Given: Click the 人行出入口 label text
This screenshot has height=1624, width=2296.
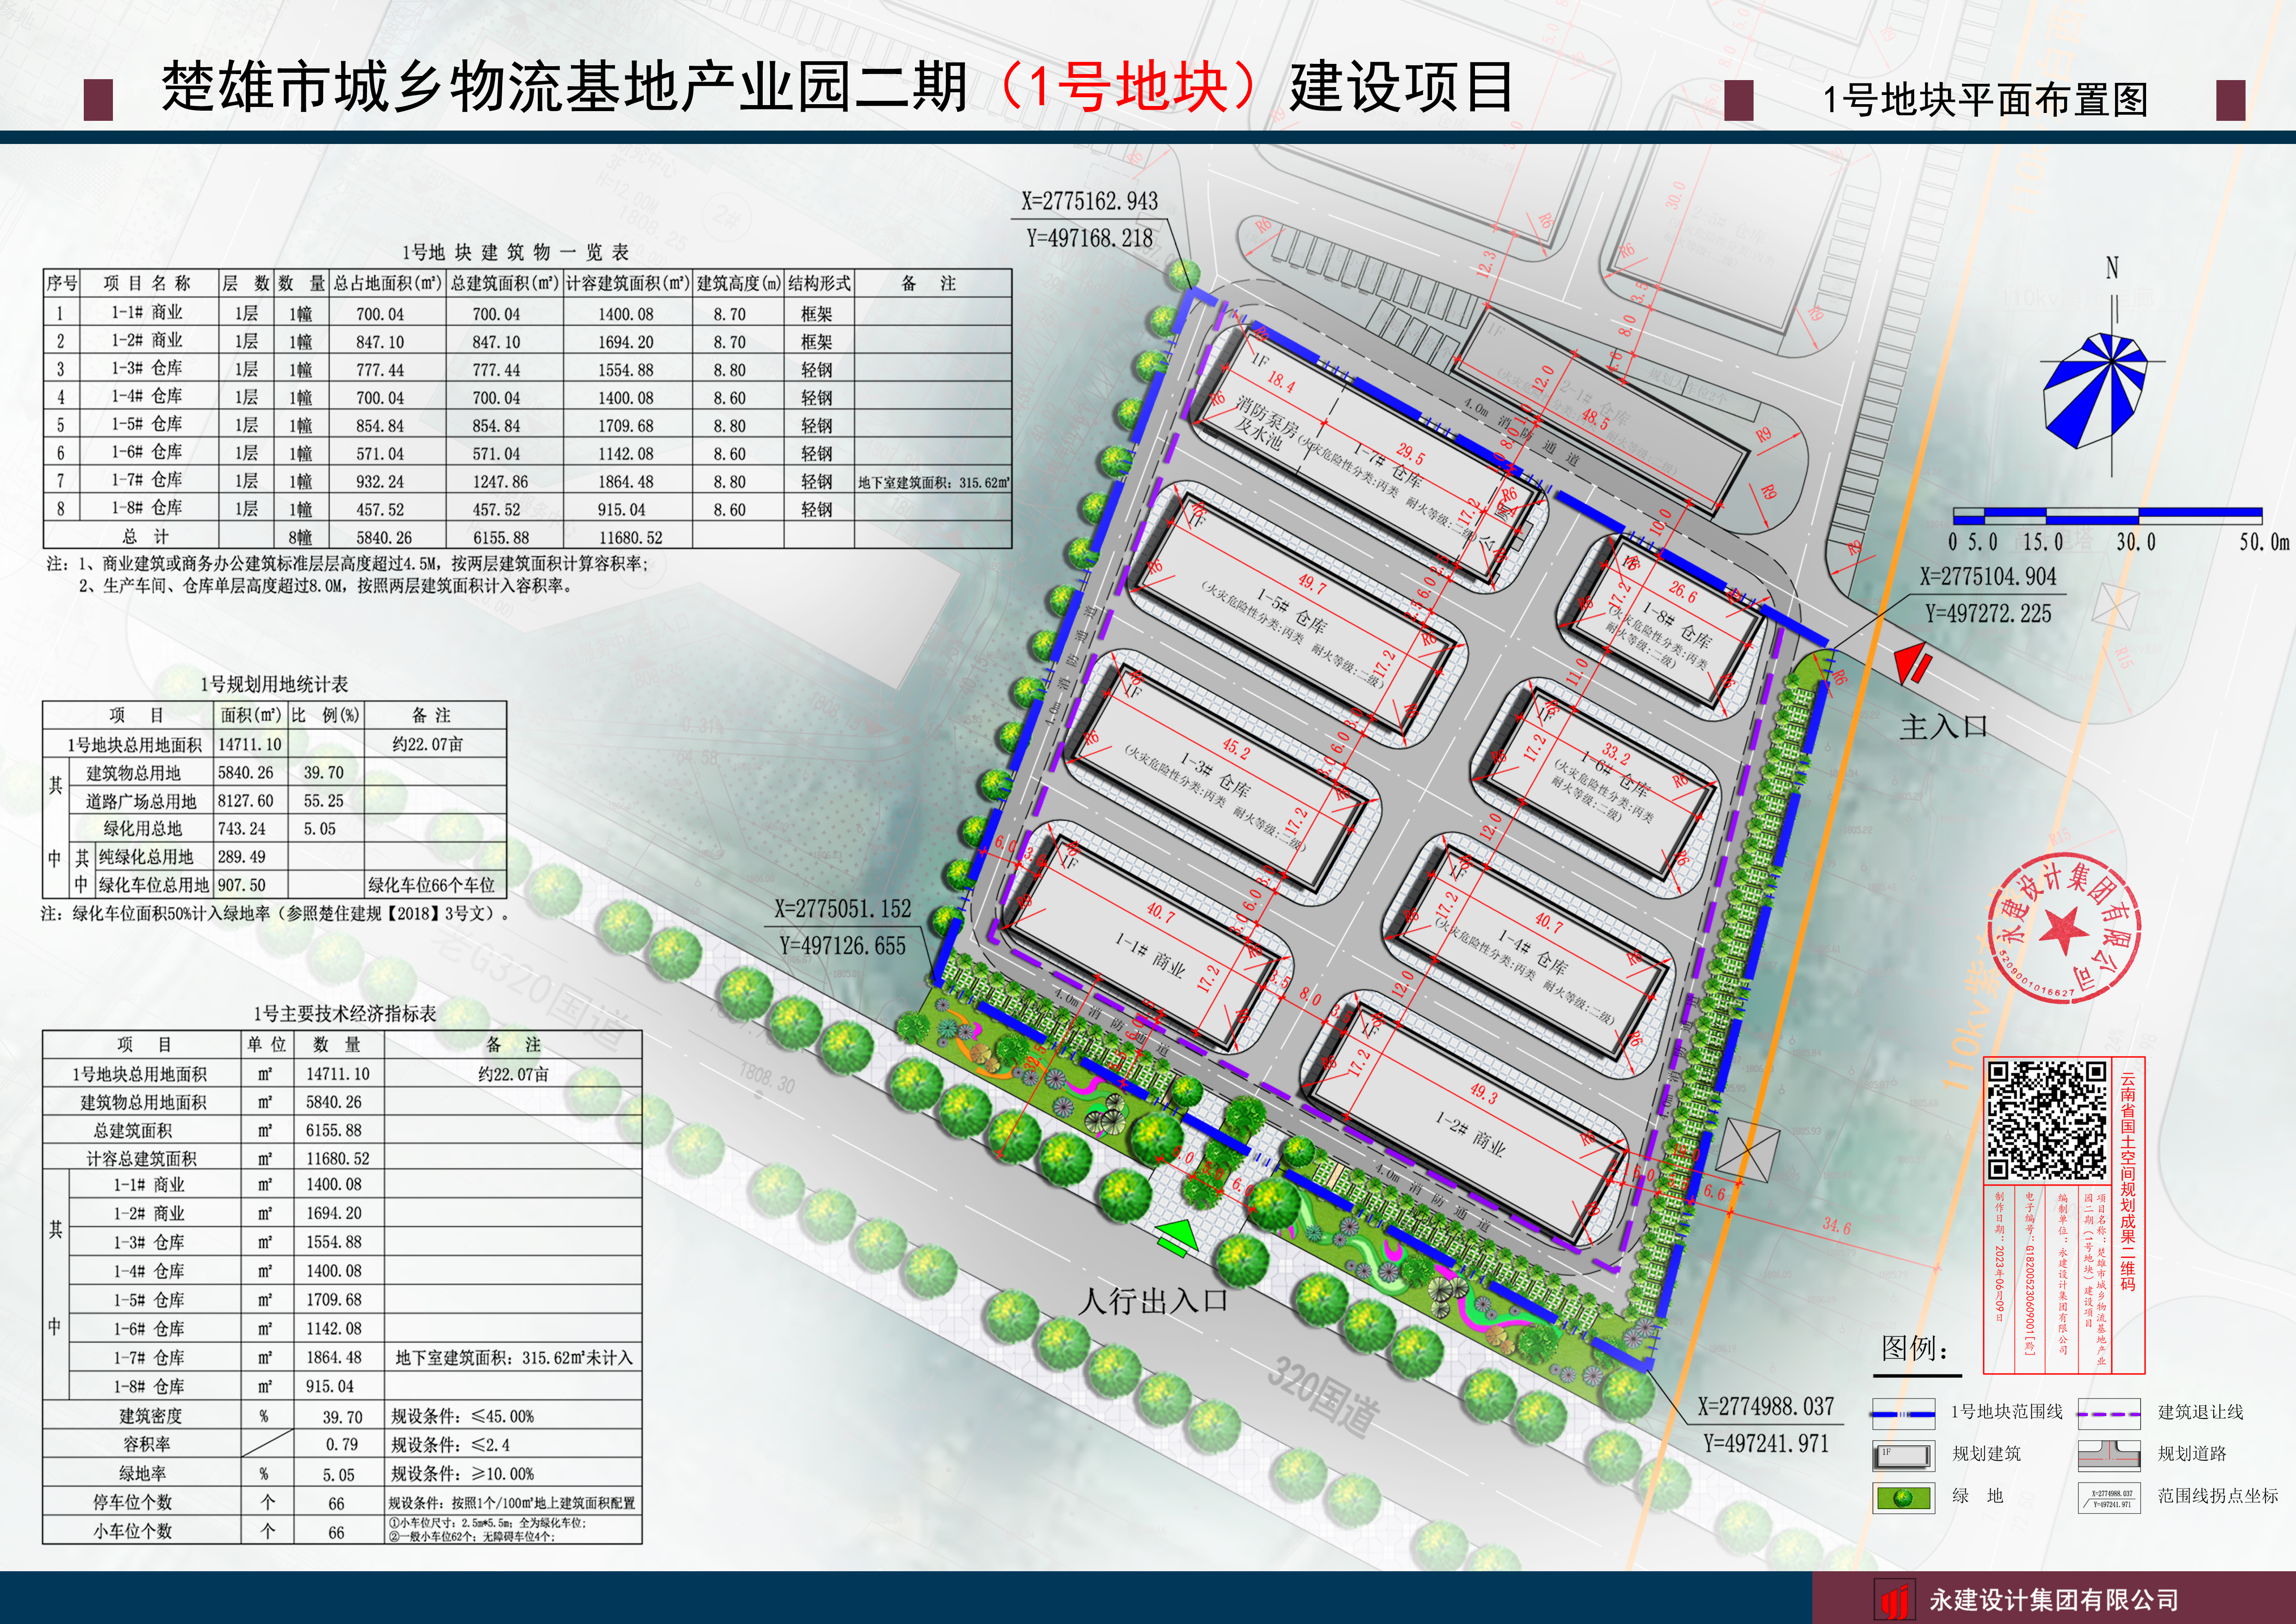Looking at the screenshot, I should coord(1153,1300).
